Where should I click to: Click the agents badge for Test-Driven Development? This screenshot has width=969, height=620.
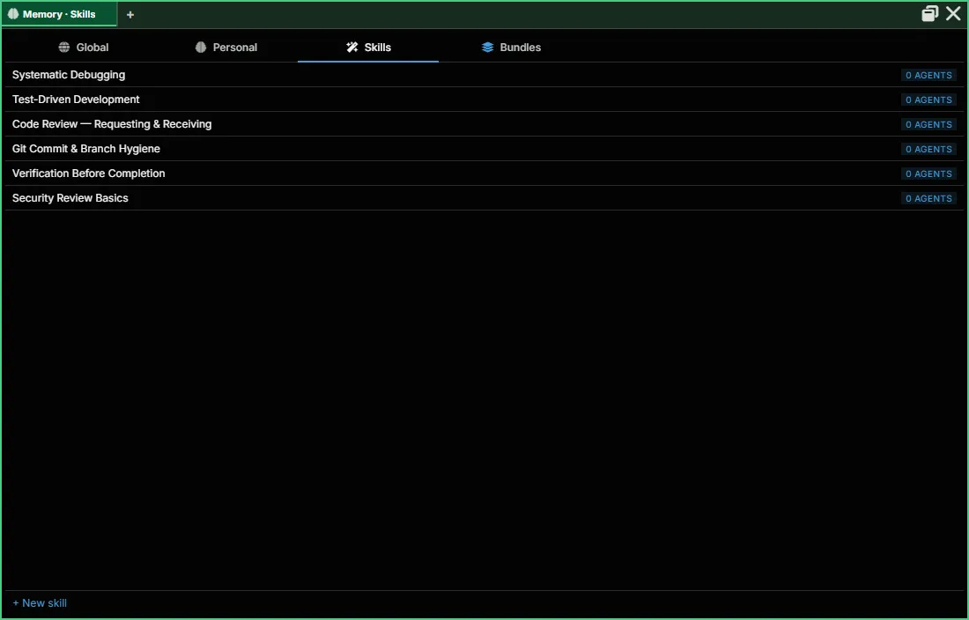[928, 100]
